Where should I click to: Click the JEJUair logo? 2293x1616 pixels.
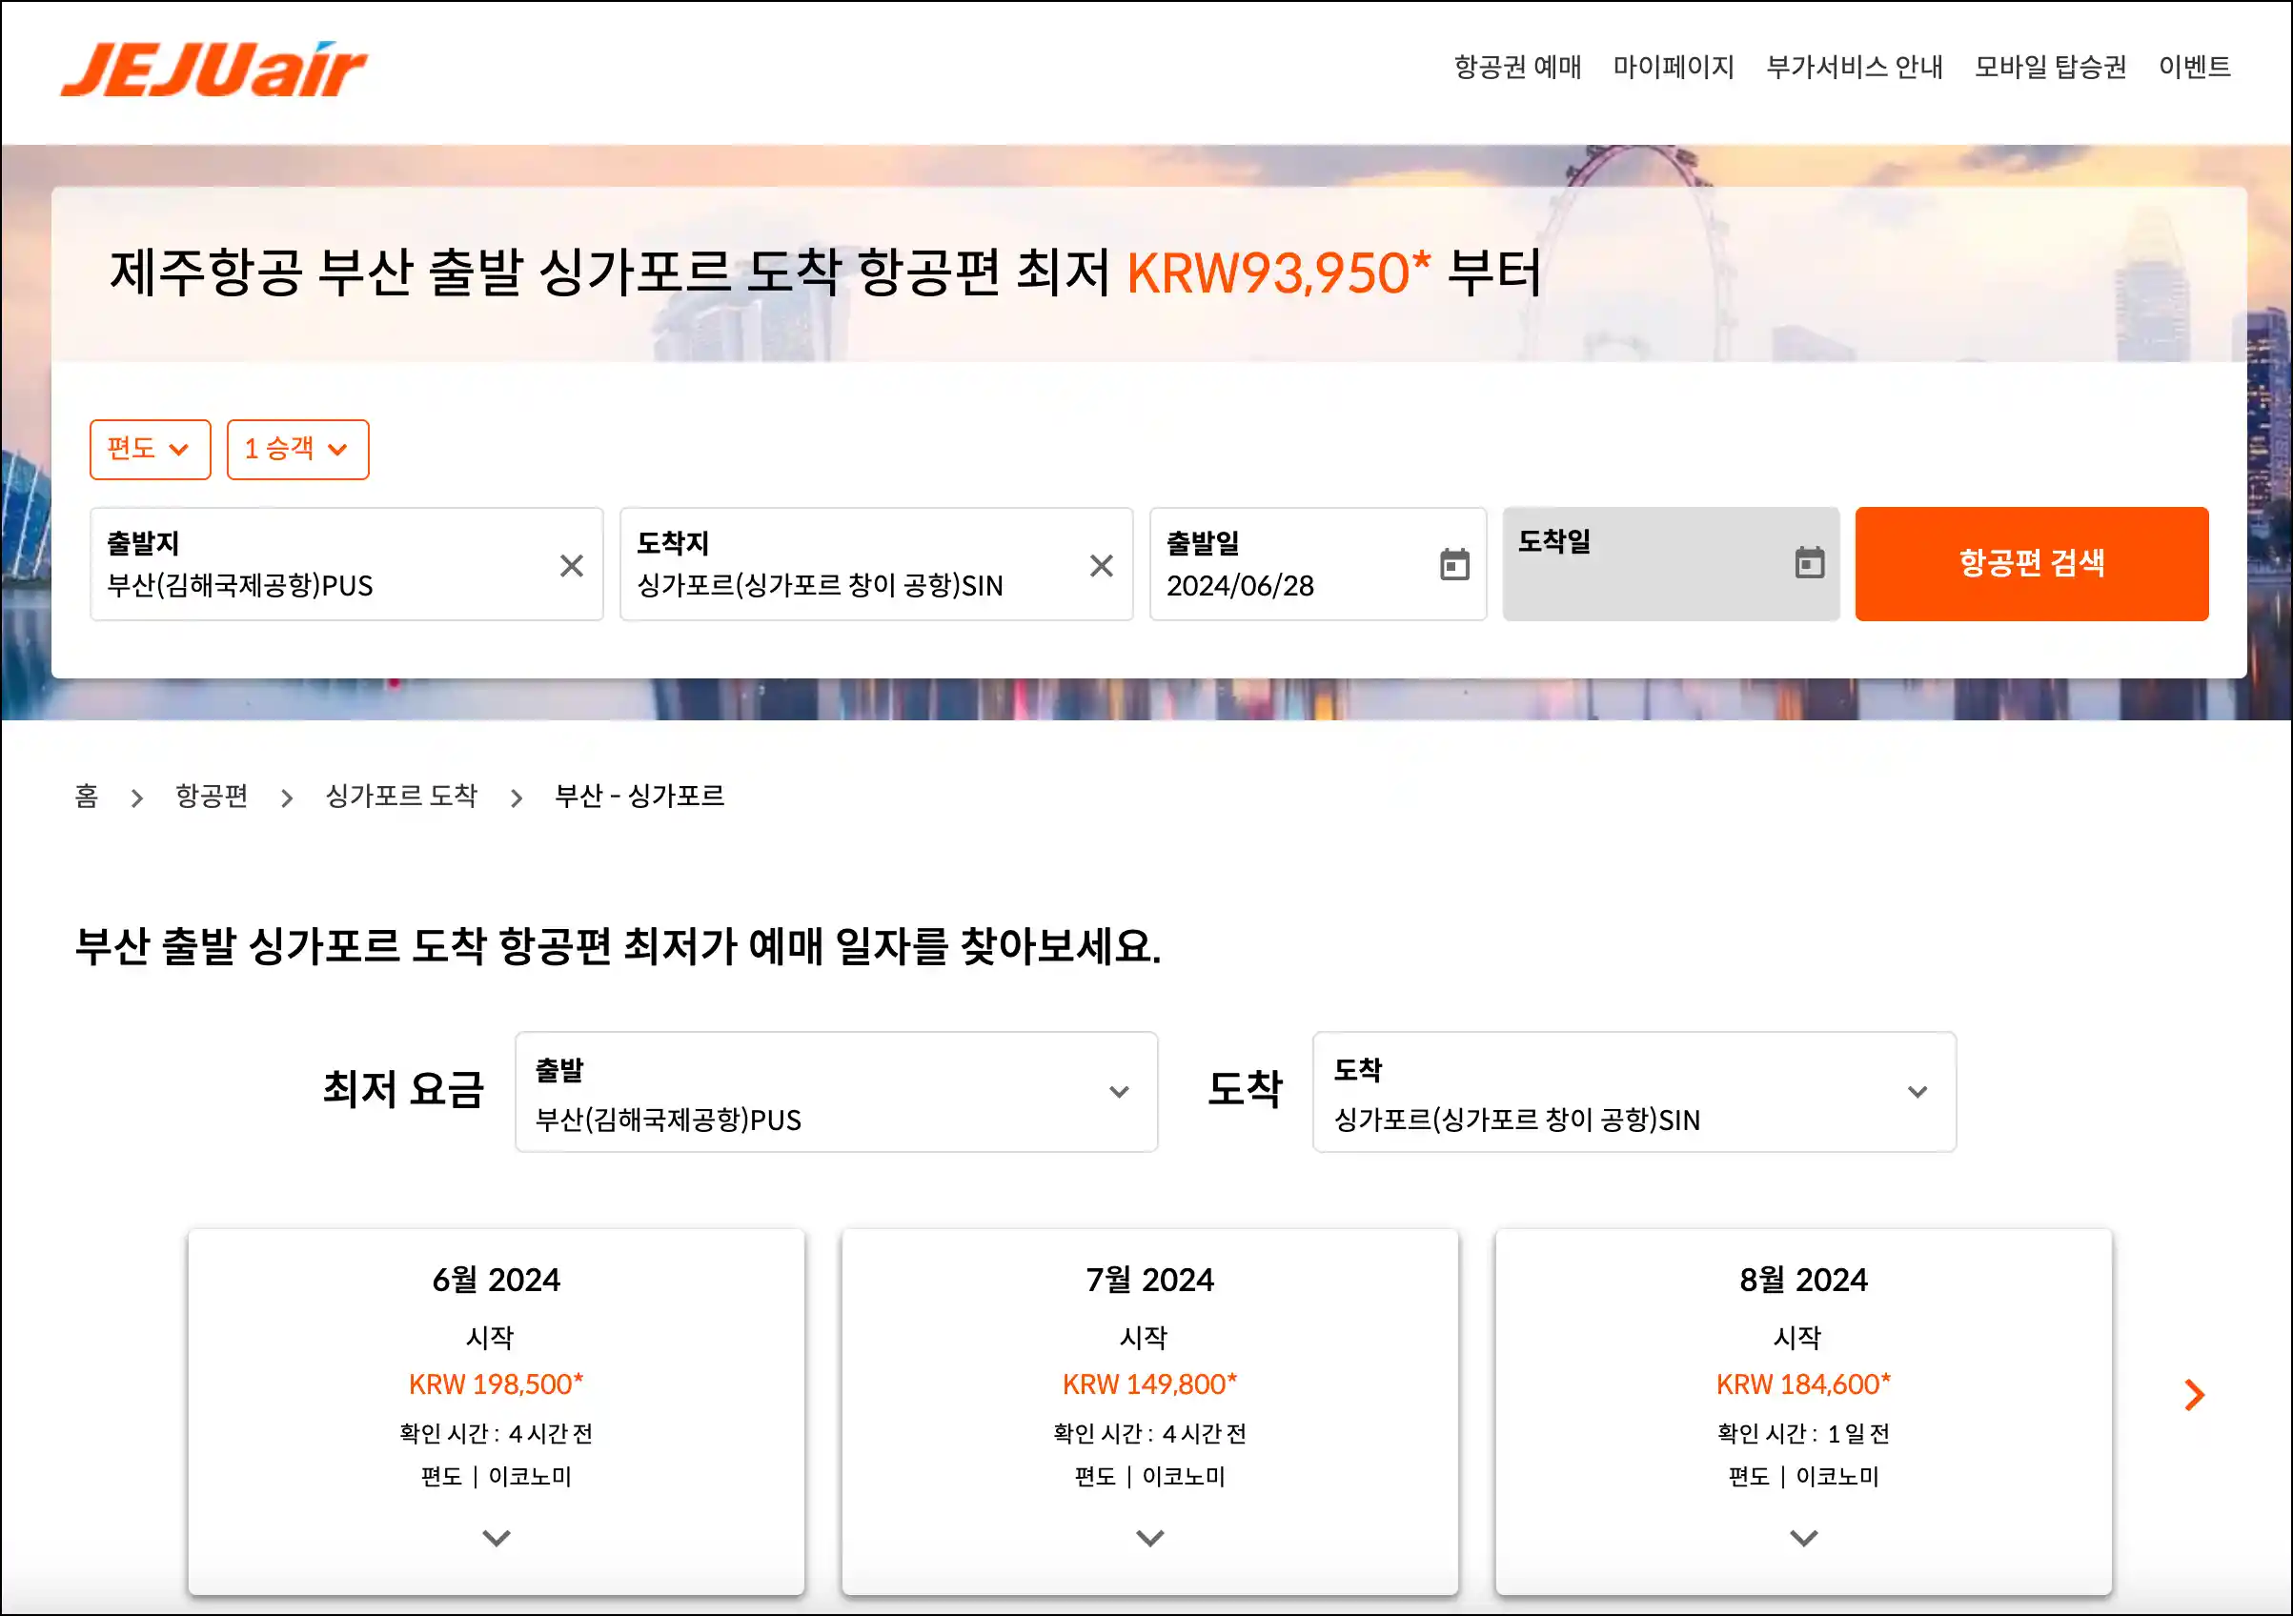coord(213,70)
